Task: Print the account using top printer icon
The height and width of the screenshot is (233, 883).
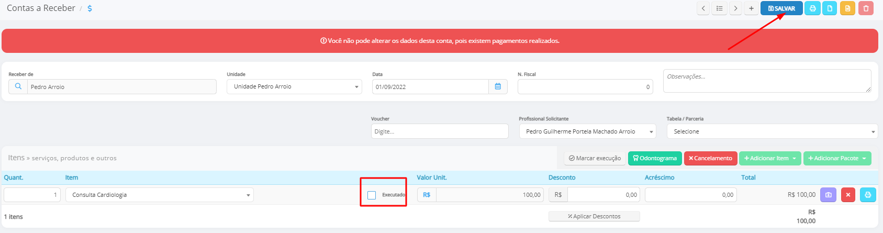Action: 812,8
